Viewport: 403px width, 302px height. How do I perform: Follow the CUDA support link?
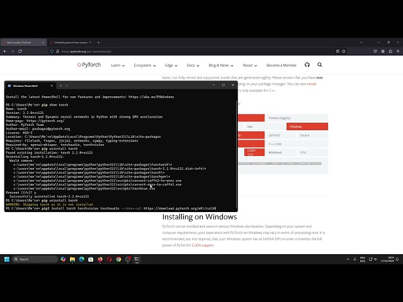point(203,245)
